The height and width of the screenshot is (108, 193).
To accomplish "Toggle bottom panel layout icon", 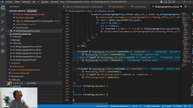I will coord(166,2).
